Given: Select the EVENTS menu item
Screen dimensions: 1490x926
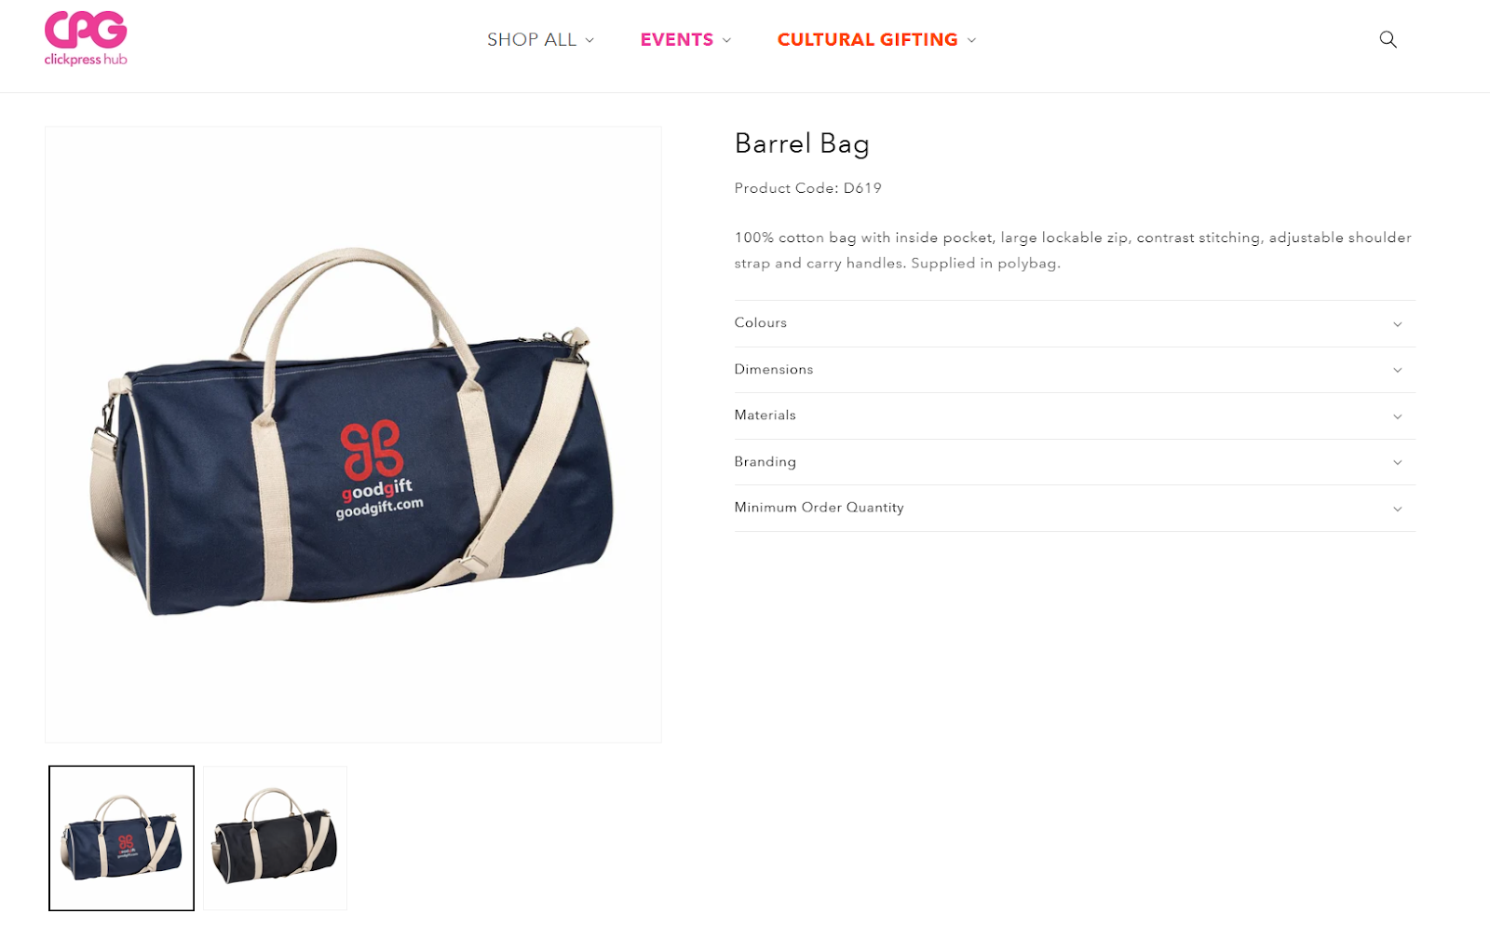Looking at the screenshot, I should coord(676,39).
